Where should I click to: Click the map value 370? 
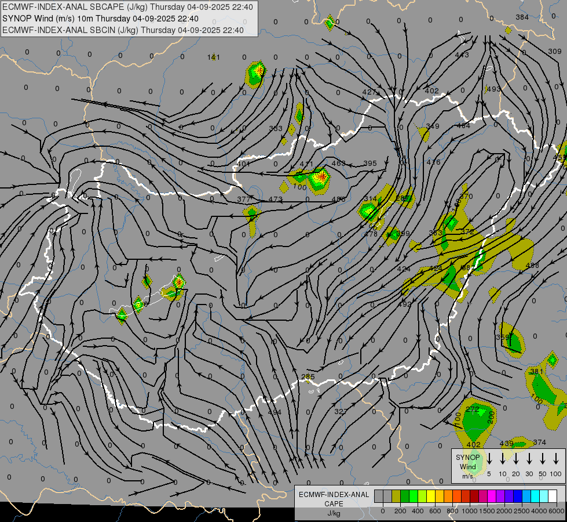click(466, 197)
